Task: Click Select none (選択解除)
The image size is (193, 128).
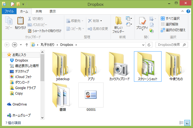Action: (169, 24)
